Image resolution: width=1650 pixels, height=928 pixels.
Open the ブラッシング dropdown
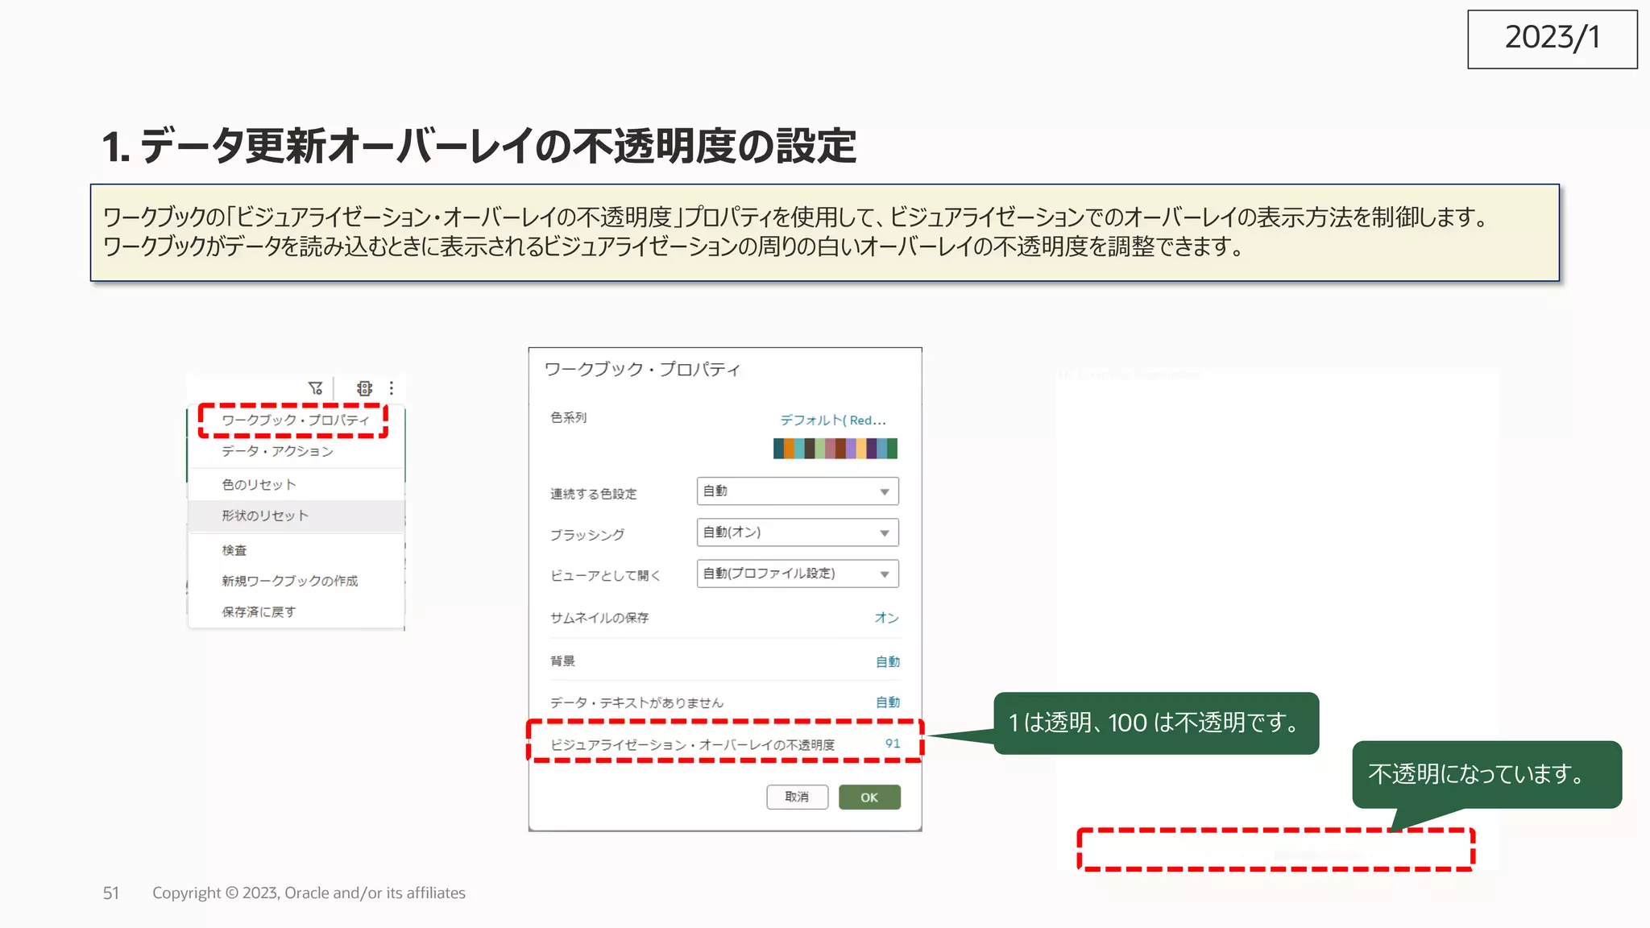798,532
